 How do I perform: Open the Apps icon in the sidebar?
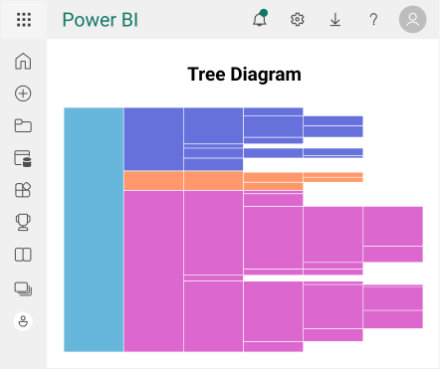[x=23, y=190]
